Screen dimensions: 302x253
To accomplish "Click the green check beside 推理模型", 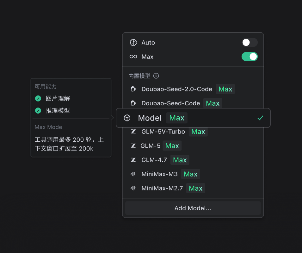I will point(38,110).
